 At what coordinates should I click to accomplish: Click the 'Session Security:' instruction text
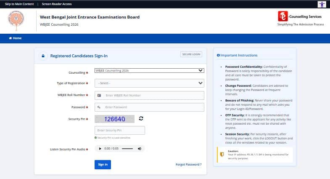click(238, 134)
